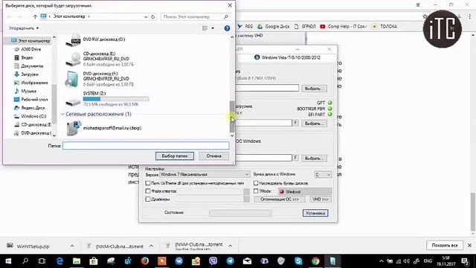Enable UxTheme dll patch checkbox
This screenshot has height=268, width=476.
tap(148, 183)
